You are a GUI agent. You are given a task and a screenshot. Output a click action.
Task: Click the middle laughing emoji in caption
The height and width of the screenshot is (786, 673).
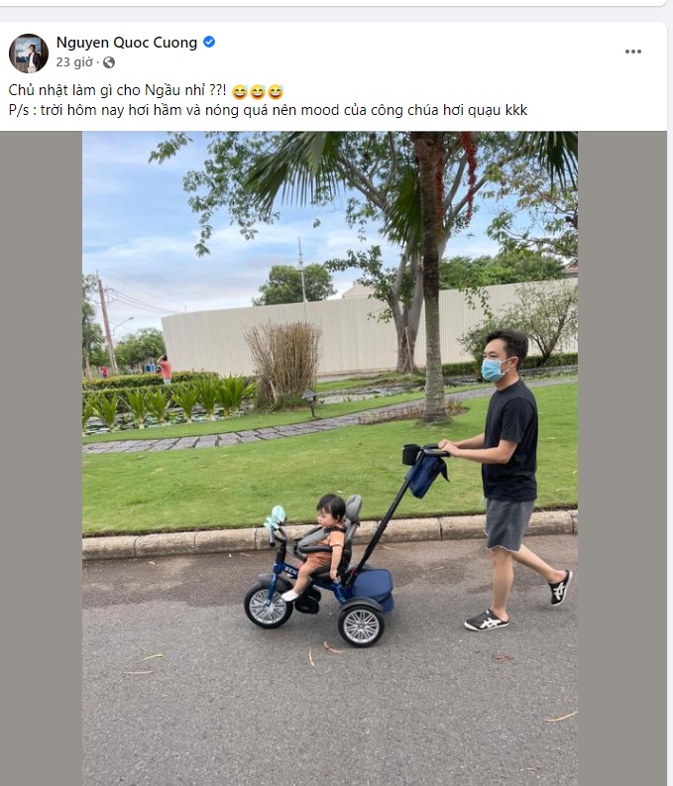coord(258,92)
